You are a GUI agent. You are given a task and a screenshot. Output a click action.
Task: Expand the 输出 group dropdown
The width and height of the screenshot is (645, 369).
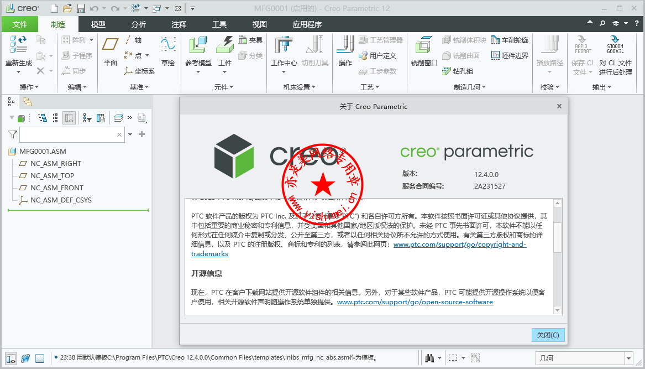602,87
